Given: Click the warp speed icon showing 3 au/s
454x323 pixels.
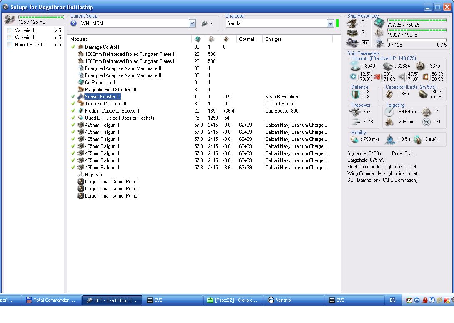Looking at the screenshot, I should point(417,140).
